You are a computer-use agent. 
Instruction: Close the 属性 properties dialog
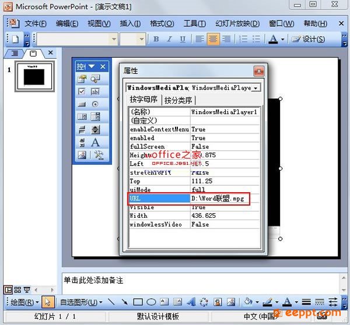259,71
